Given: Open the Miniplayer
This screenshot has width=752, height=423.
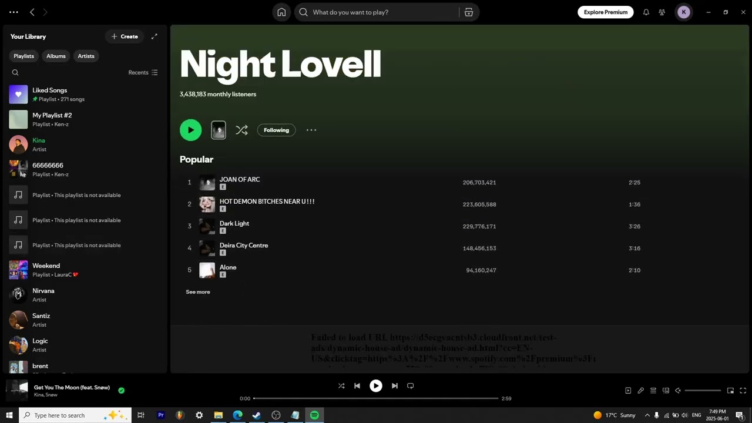Looking at the screenshot, I should click(730, 391).
